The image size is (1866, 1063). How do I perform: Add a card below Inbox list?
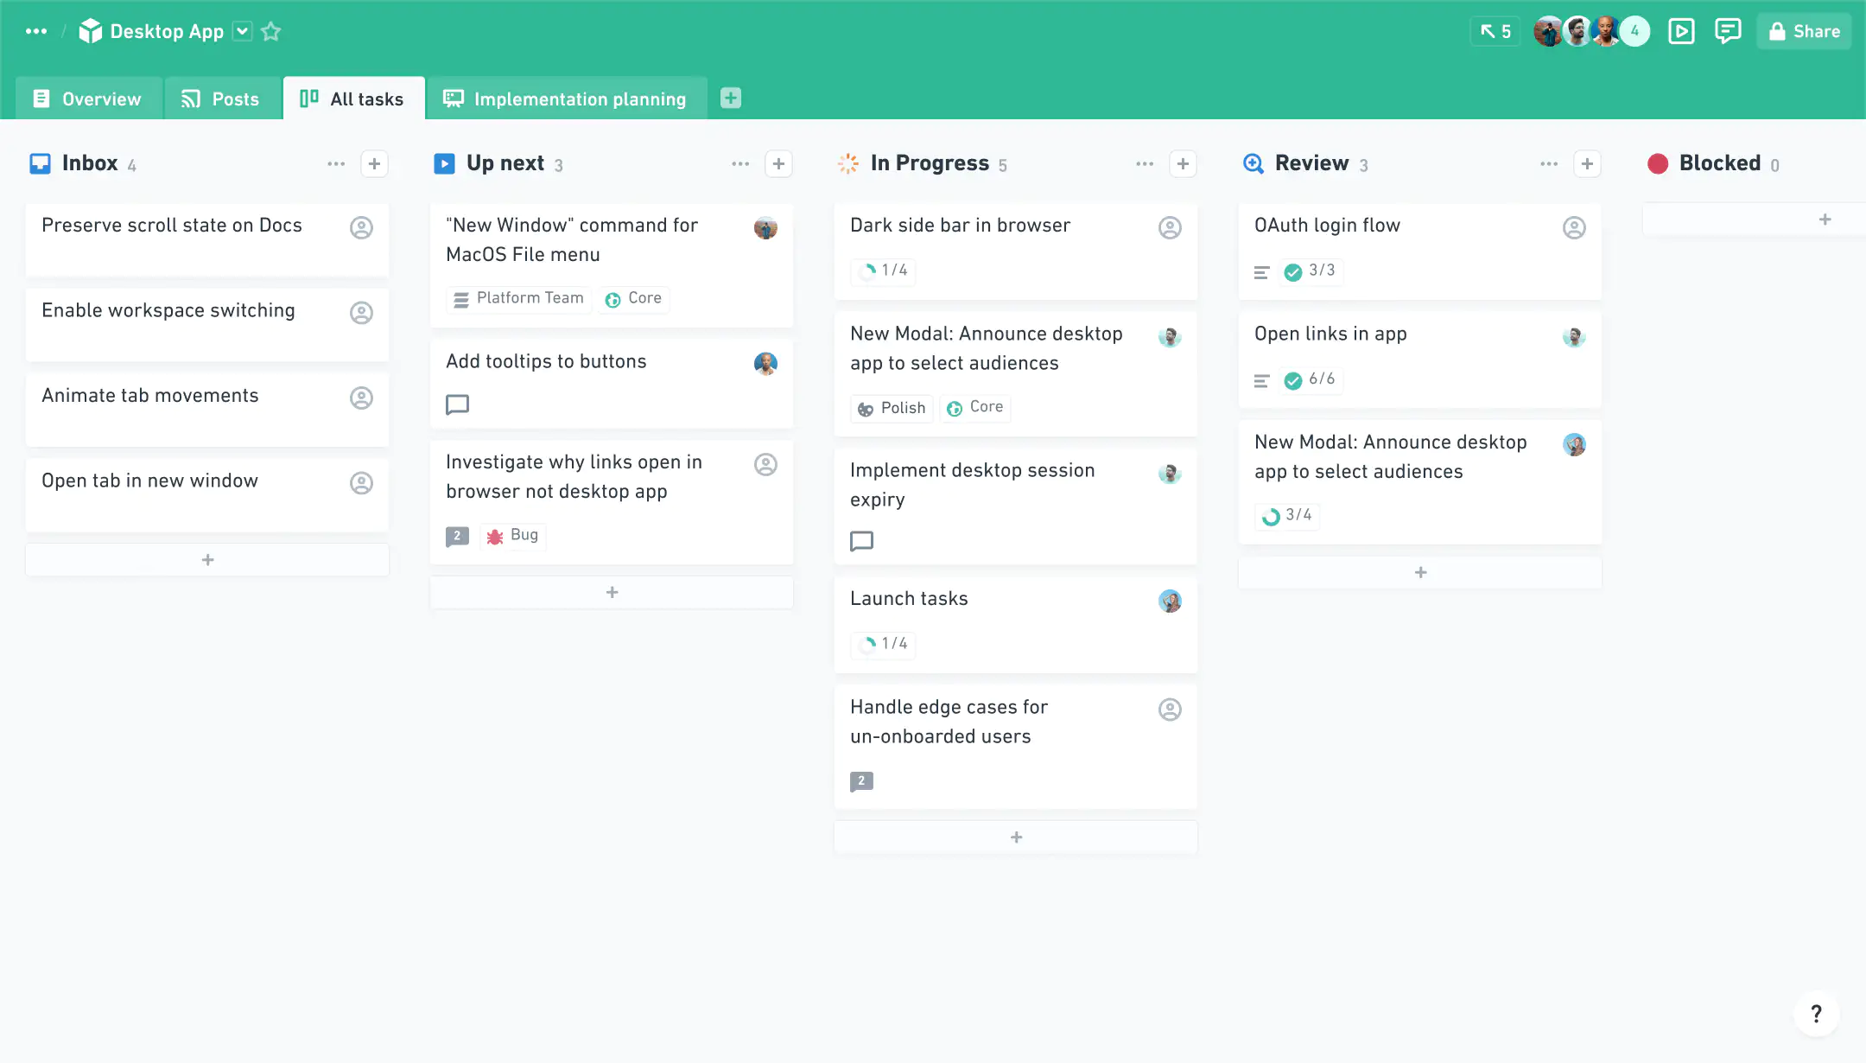pyautogui.click(x=207, y=560)
